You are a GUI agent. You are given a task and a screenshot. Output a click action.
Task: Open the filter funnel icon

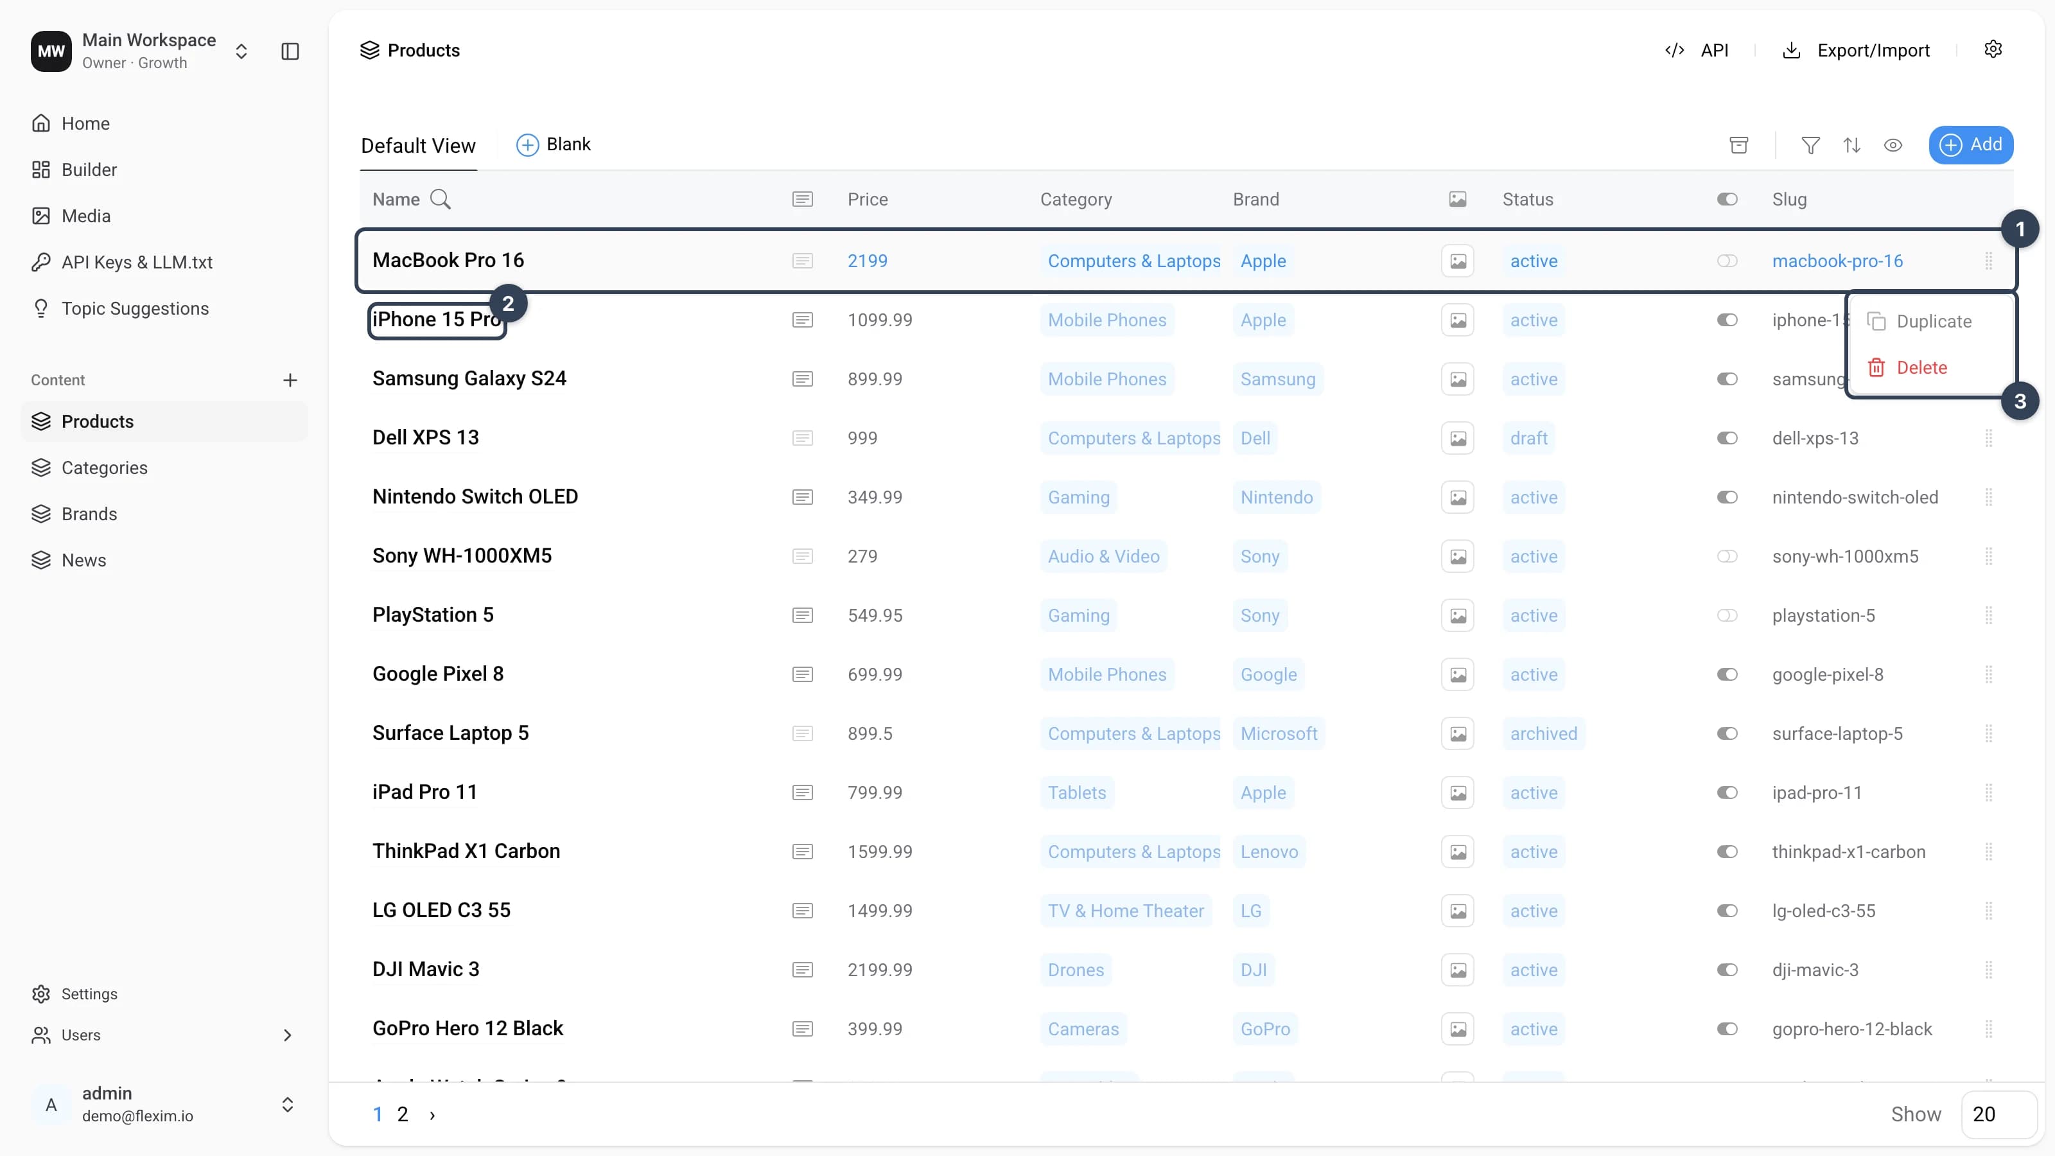pos(1811,145)
